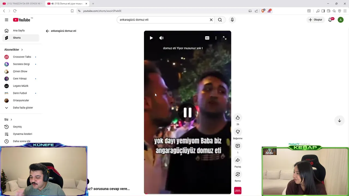Open the Brave Shields lion icon

tap(263, 11)
